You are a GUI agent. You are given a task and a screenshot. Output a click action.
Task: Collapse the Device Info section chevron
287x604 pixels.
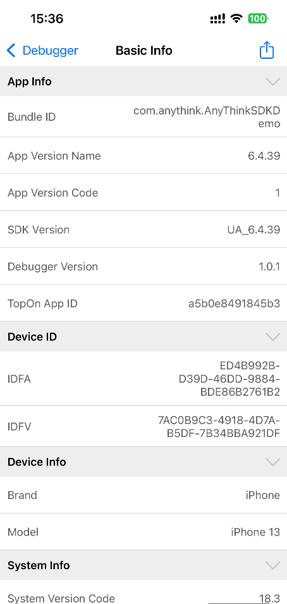click(272, 462)
